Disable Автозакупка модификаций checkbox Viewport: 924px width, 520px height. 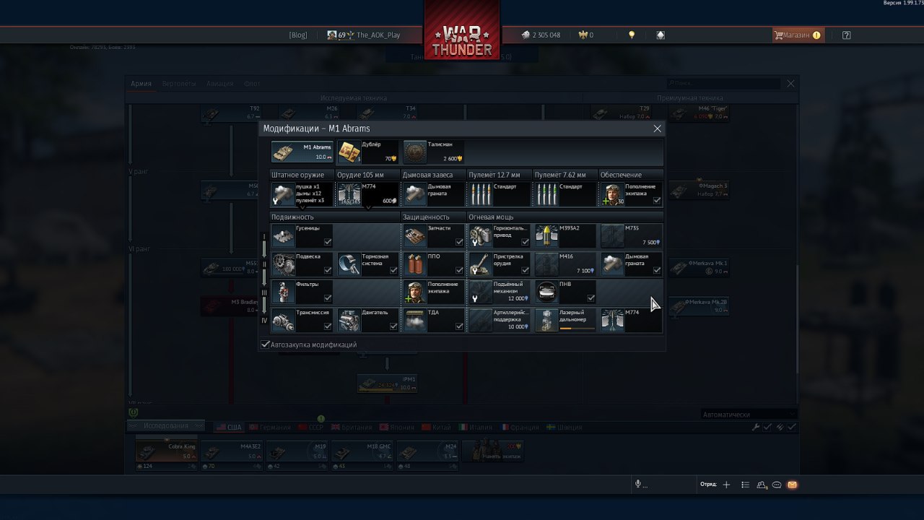tap(266, 344)
